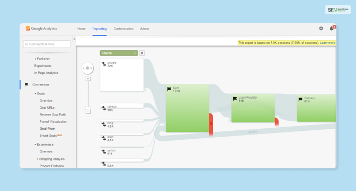Open Source dimension settings gear
356x191 pixels.
click(142, 53)
